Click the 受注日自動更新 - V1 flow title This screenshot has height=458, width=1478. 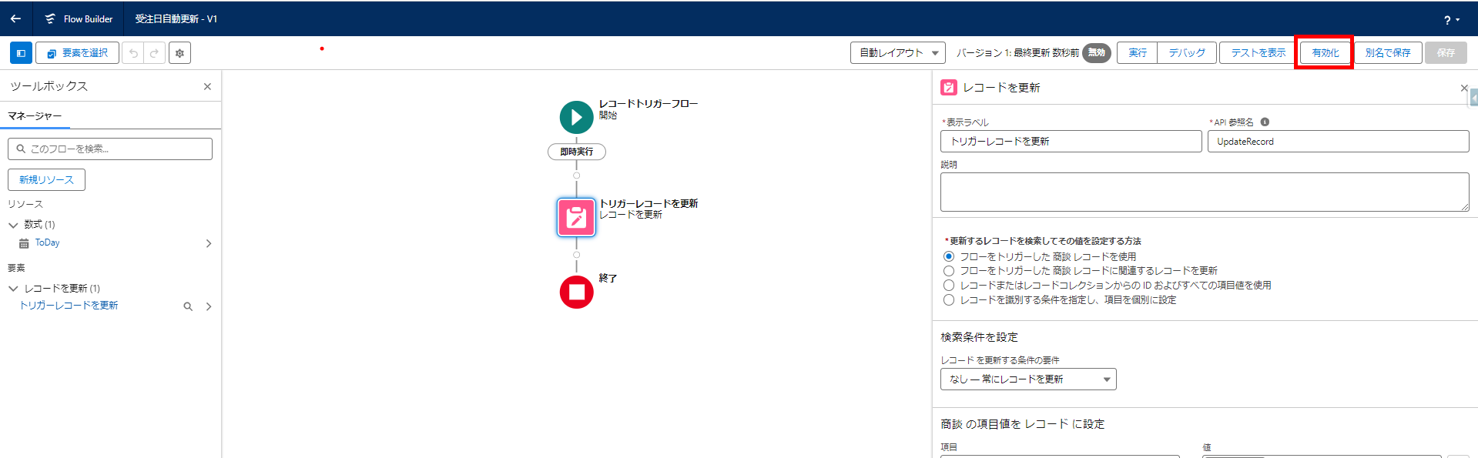point(176,19)
